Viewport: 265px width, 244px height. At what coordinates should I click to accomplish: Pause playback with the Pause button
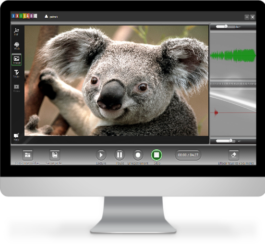click(120, 155)
